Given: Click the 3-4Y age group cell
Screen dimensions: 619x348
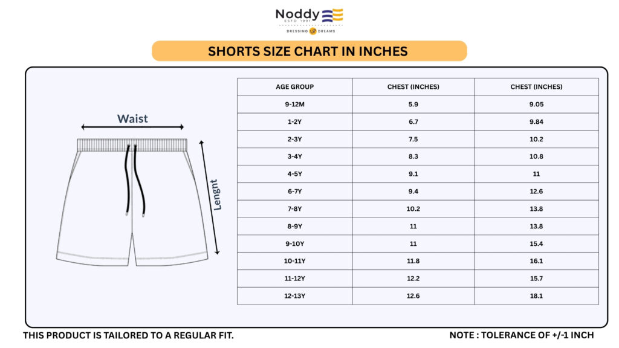Looking at the screenshot, I should coord(294,156).
